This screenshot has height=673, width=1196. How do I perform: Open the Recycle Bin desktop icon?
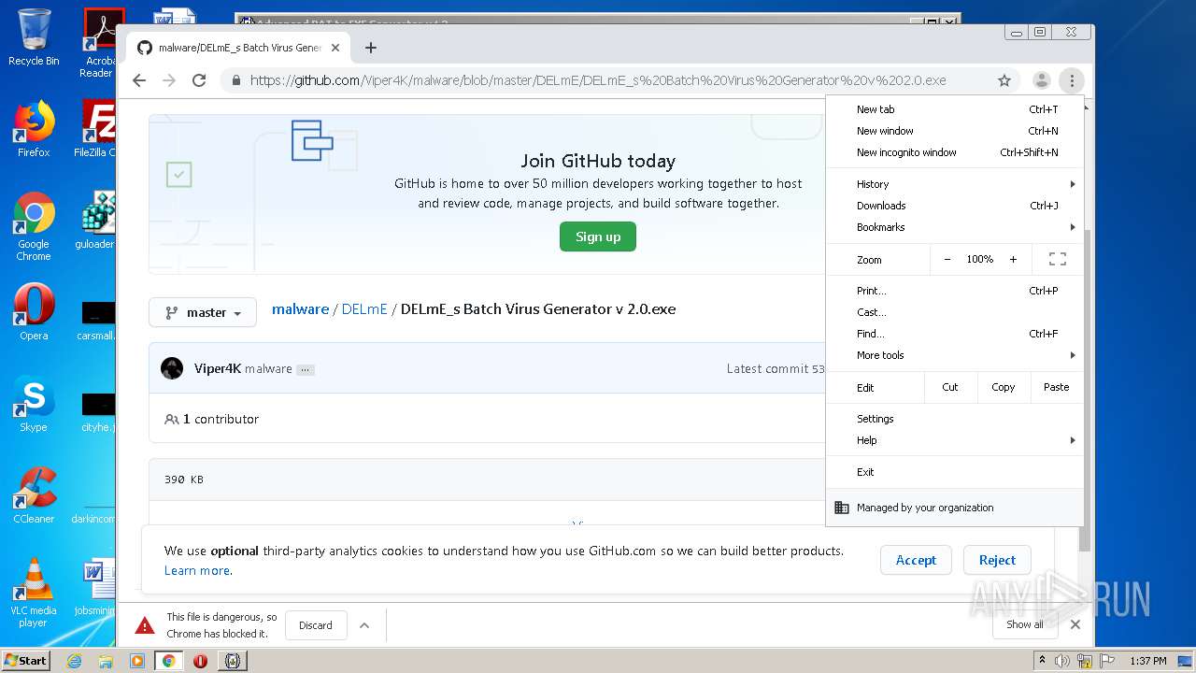[34, 37]
